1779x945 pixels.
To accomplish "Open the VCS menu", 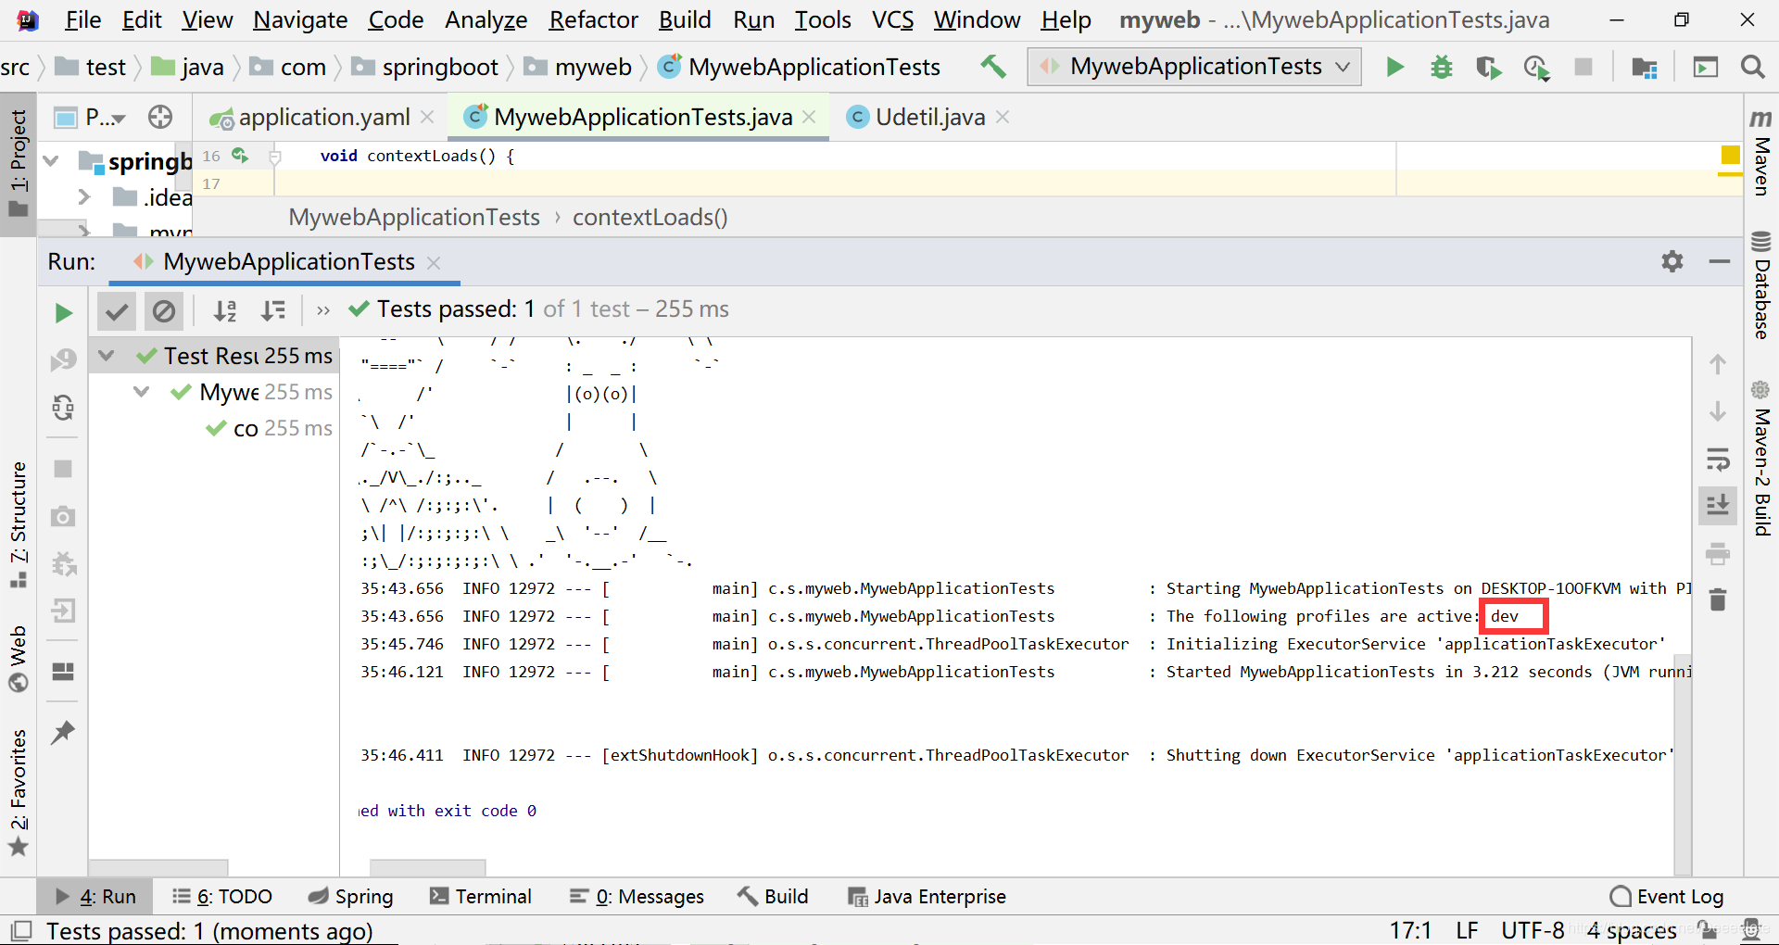I will pyautogui.click(x=892, y=19).
